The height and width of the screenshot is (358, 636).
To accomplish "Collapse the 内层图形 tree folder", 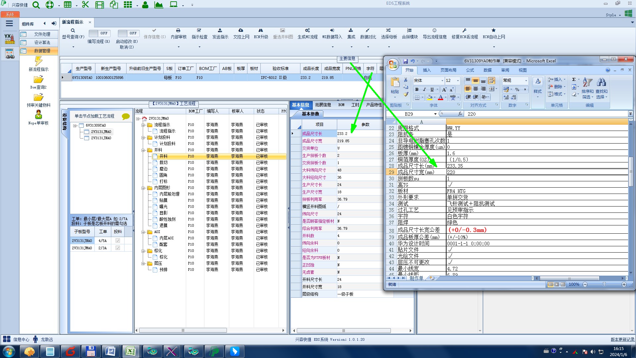I will (143, 188).
